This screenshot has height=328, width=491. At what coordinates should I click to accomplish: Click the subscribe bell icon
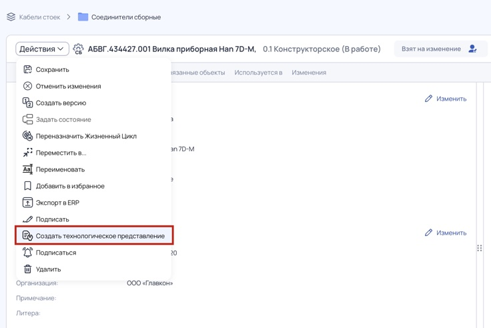click(27, 252)
